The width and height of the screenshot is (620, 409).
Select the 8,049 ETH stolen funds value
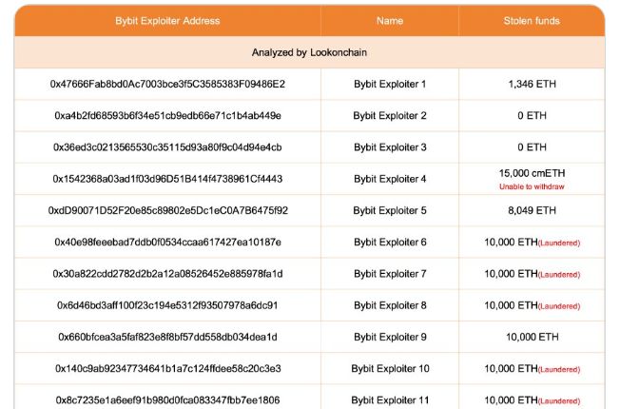coord(532,210)
